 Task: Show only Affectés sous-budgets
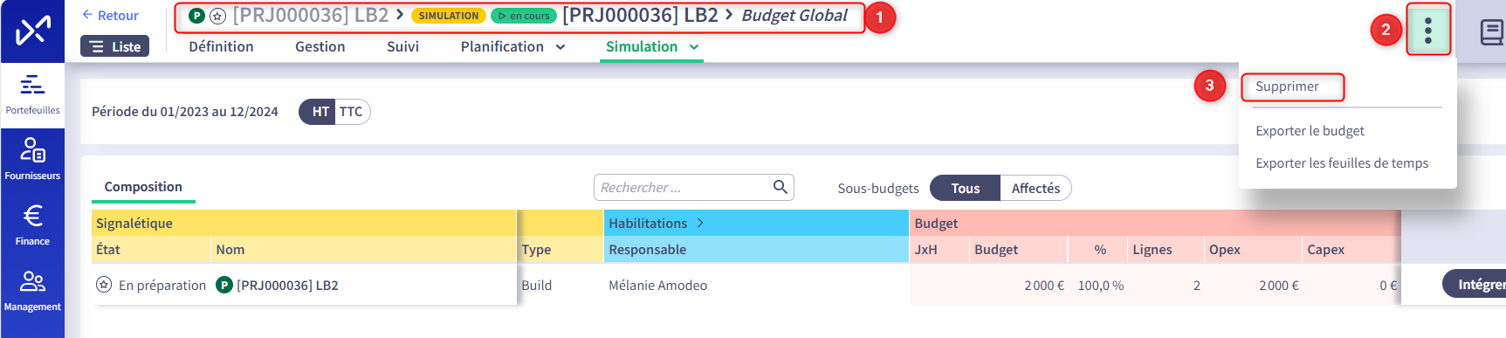[1035, 188]
